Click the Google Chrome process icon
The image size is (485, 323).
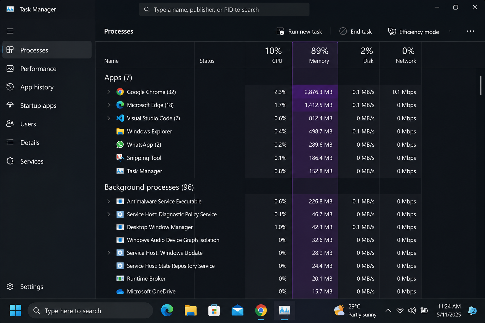pos(120,92)
